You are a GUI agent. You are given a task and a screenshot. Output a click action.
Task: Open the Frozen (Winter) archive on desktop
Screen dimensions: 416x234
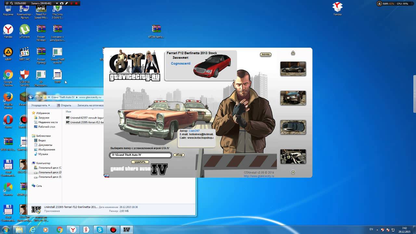(41, 33)
